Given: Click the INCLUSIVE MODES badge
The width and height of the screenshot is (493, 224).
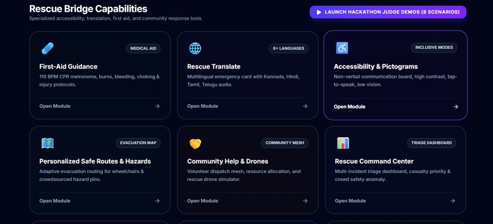Looking at the screenshot, I should tap(434, 48).
